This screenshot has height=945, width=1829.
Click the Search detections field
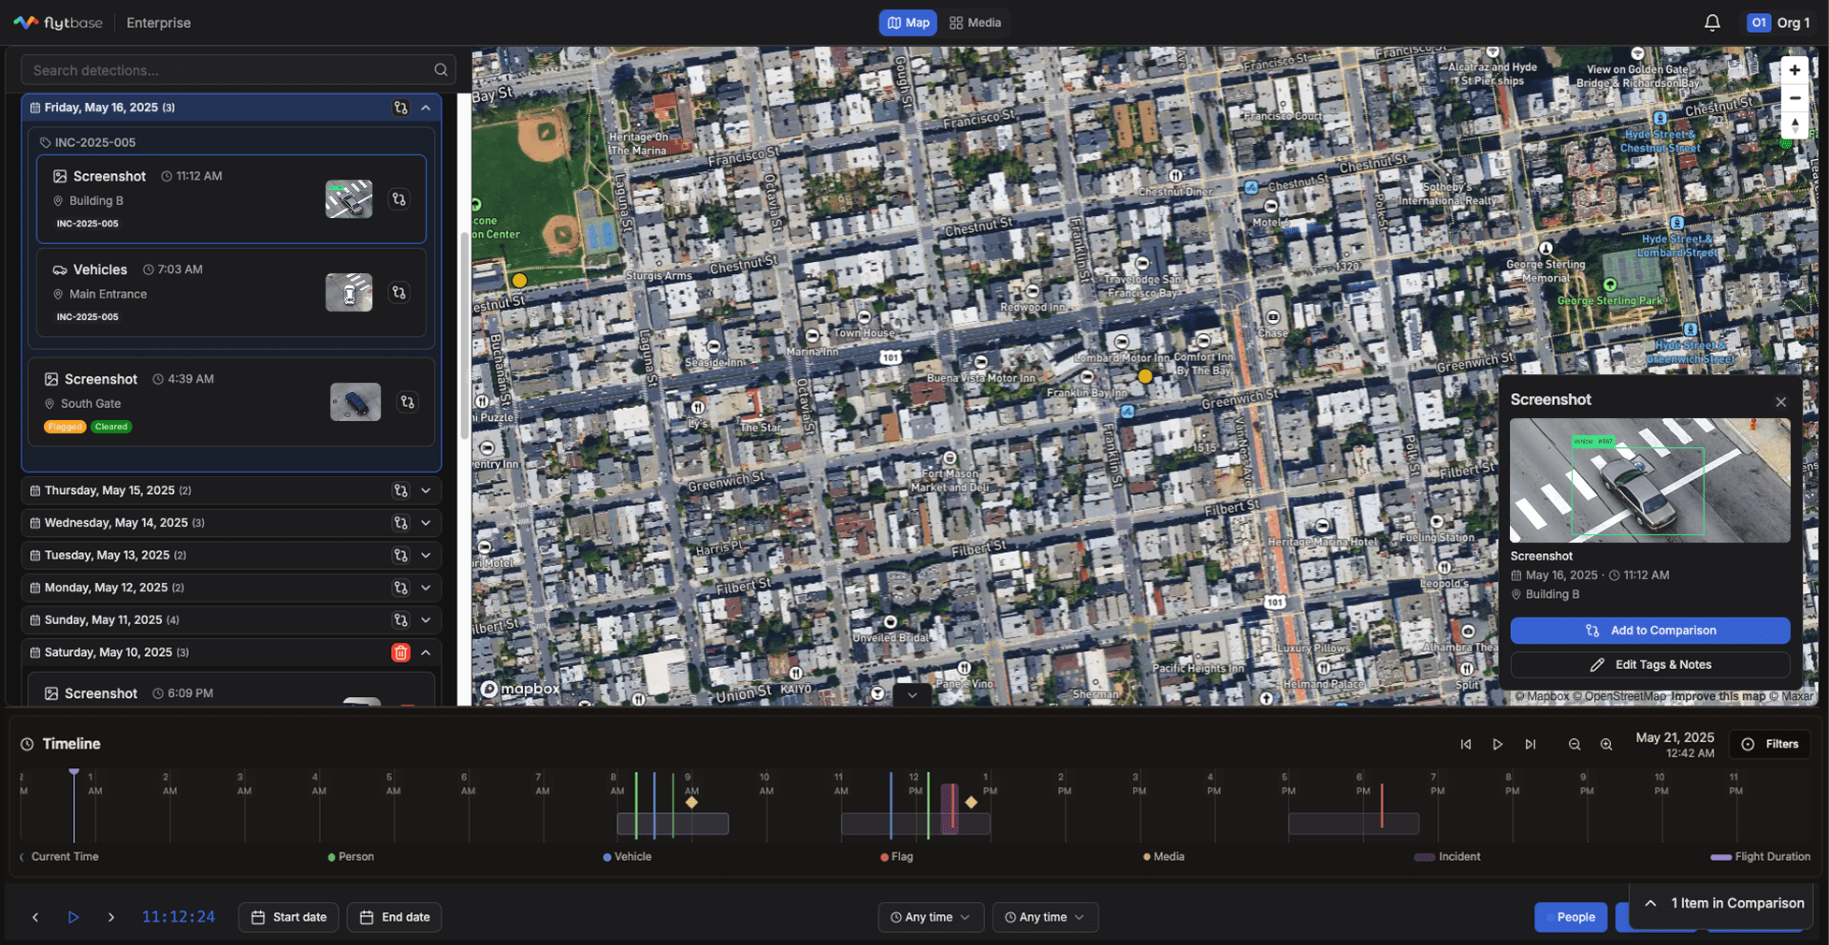239,70
